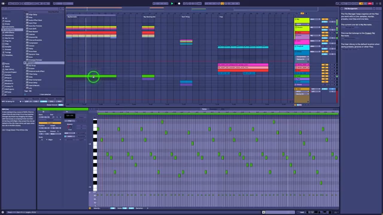Switch to Notes tab in clip editor
This screenshot has width=383, height=215.
[x=204, y=109]
